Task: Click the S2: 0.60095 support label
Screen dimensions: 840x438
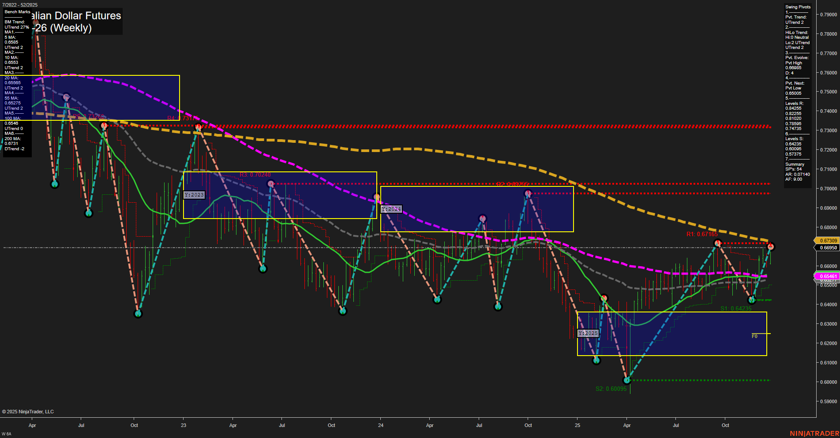Action: point(611,388)
